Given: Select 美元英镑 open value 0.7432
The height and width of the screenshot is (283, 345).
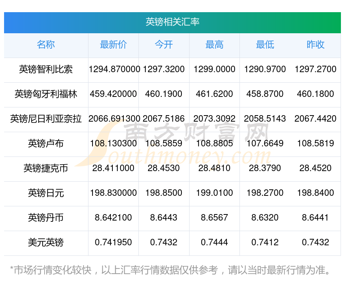Looking at the screenshot, I should point(164,242).
